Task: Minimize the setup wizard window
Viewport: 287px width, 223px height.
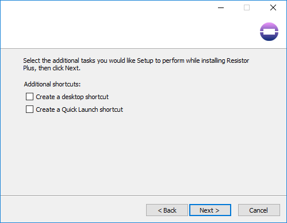Action: point(221,7)
